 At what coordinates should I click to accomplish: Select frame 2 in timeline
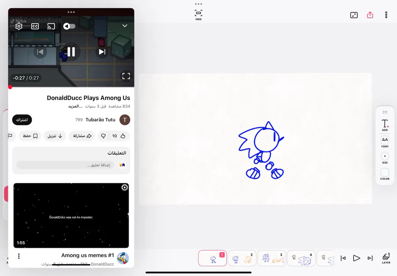click(242, 258)
